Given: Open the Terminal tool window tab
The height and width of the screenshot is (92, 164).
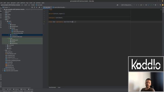Looking at the screenshot, I should 23,89.
